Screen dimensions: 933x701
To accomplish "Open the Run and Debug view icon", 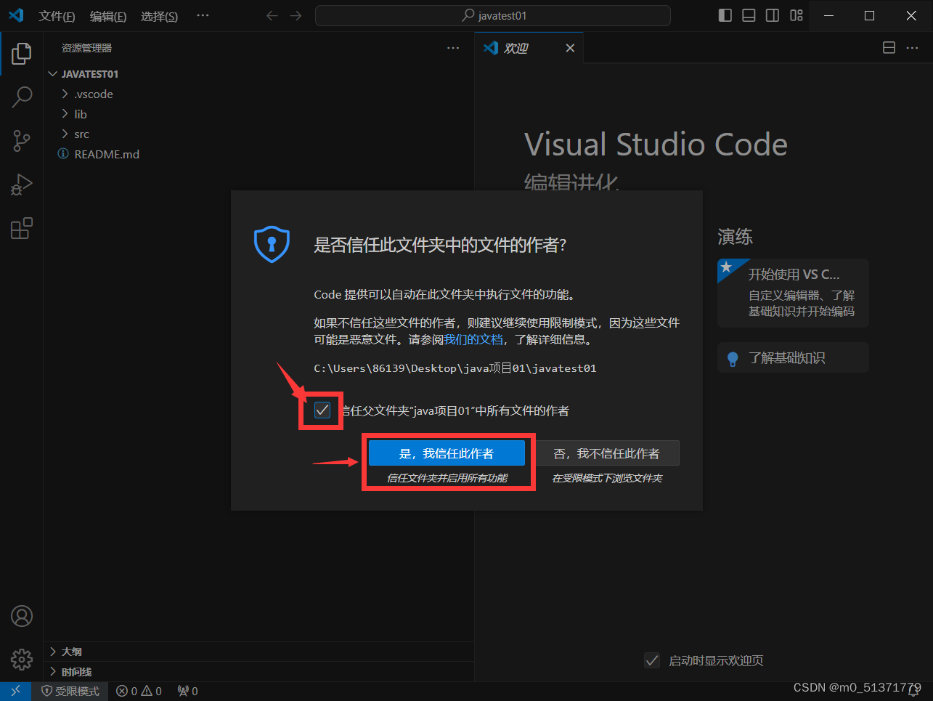I will coord(22,185).
